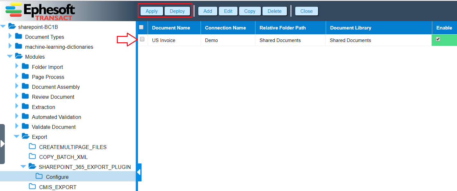Select the sharepoint-BC1B root label
This screenshot has height=191, width=457.
pyautogui.click(x=38, y=27)
